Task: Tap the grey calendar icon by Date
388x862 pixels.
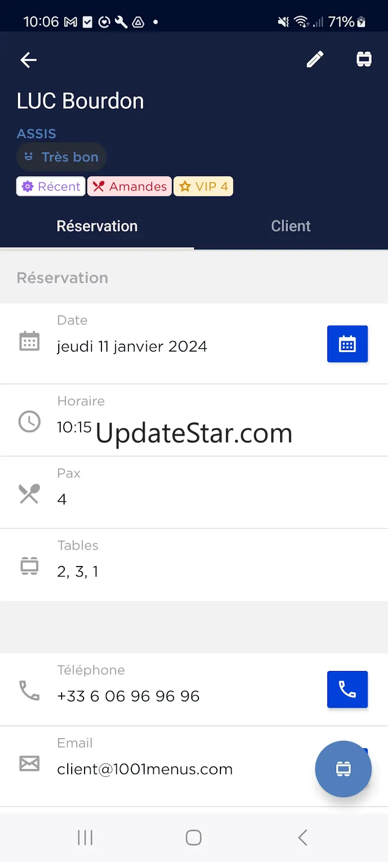Action: (x=29, y=341)
